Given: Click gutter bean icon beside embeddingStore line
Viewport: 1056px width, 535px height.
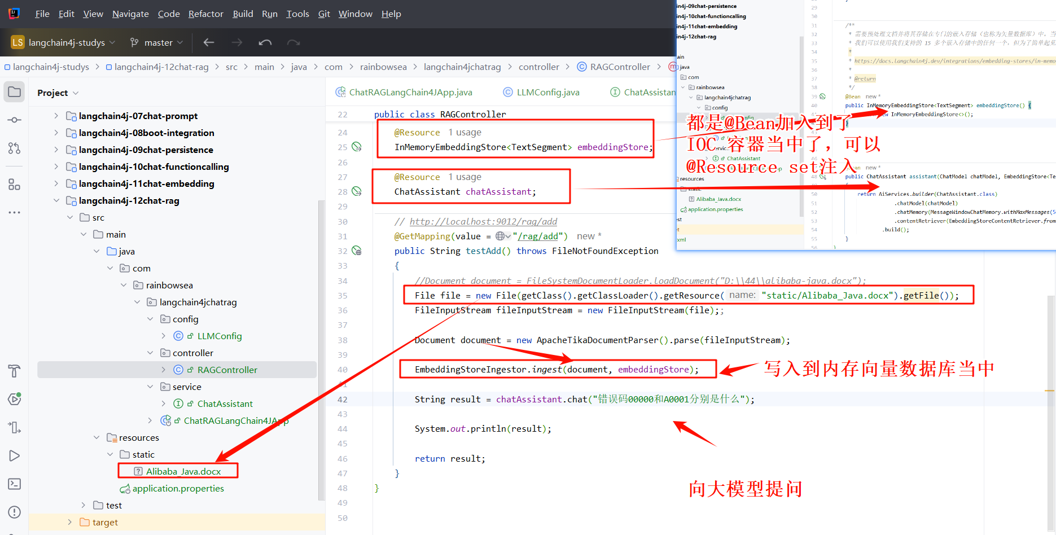Looking at the screenshot, I should click(357, 147).
